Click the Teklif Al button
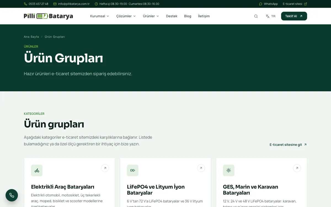The height and width of the screenshot is (207, 331). point(294,16)
